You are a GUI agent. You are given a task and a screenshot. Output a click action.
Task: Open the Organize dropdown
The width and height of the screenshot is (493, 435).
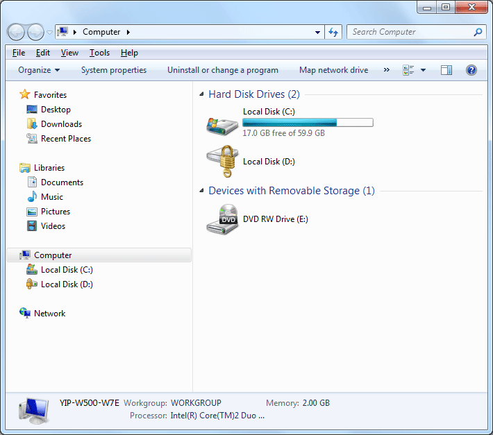[39, 70]
